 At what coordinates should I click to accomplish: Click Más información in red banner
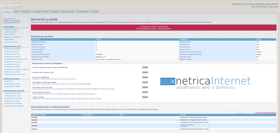pos(165,28)
